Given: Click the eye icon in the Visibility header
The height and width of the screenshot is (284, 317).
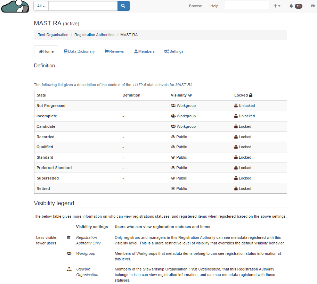Looking at the screenshot, I should 190,95.
